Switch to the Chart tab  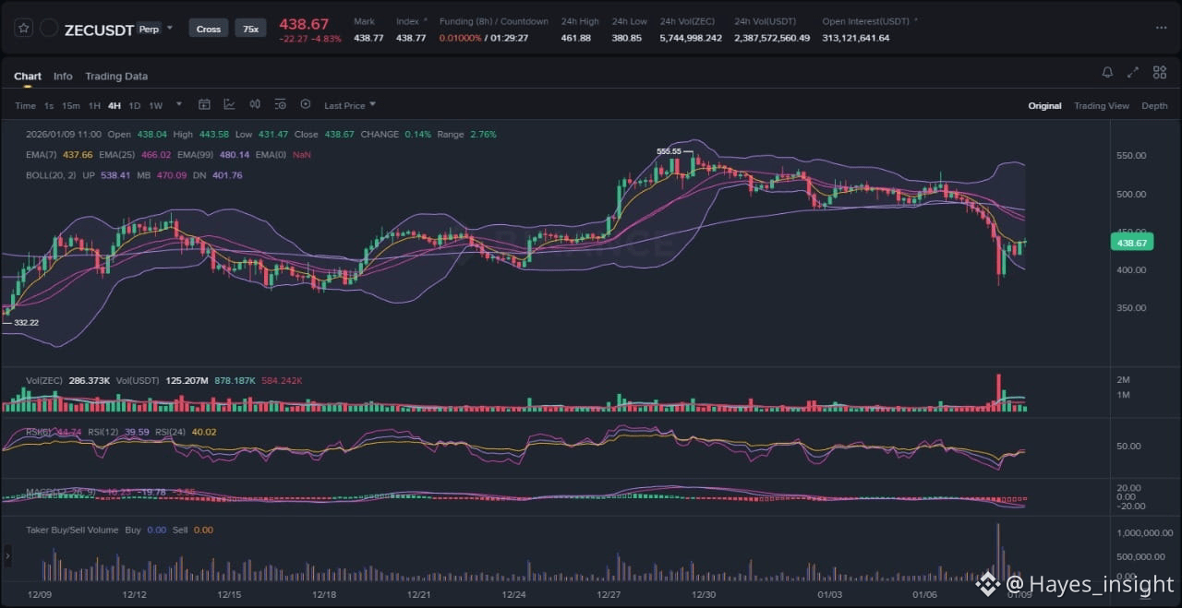click(28, 76)
